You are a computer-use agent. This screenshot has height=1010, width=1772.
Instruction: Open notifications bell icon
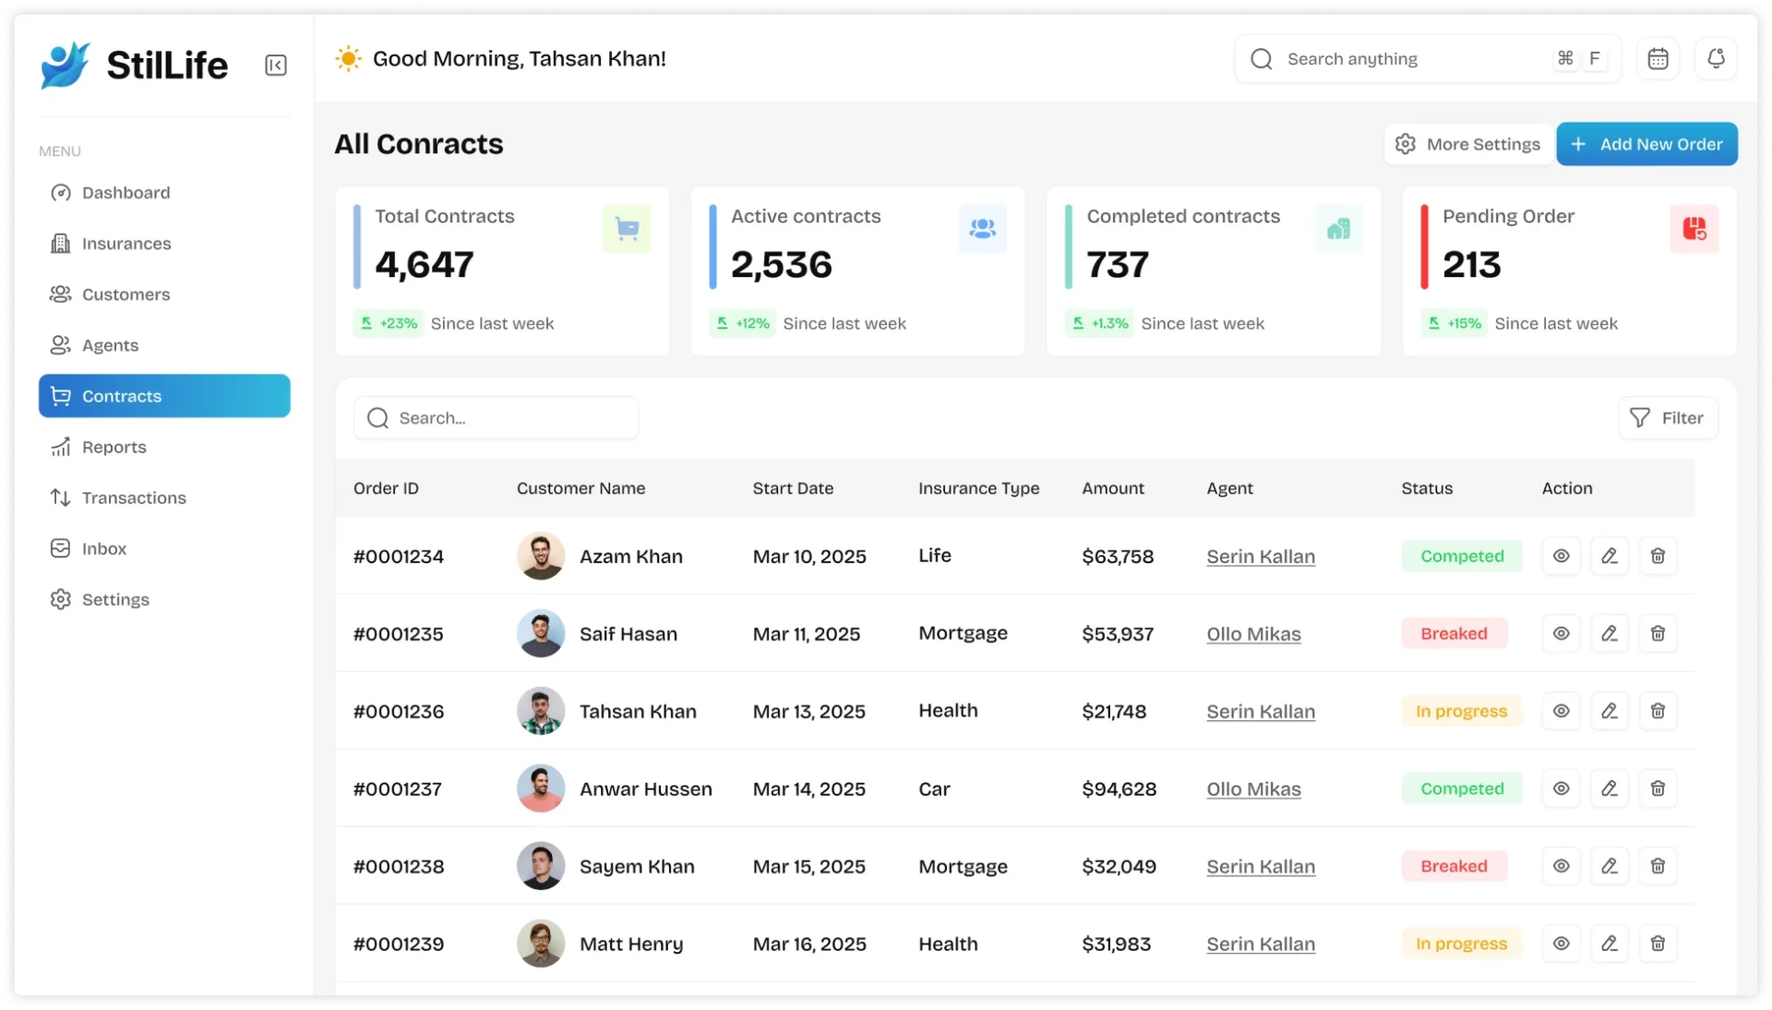[x=1716, y=59]
